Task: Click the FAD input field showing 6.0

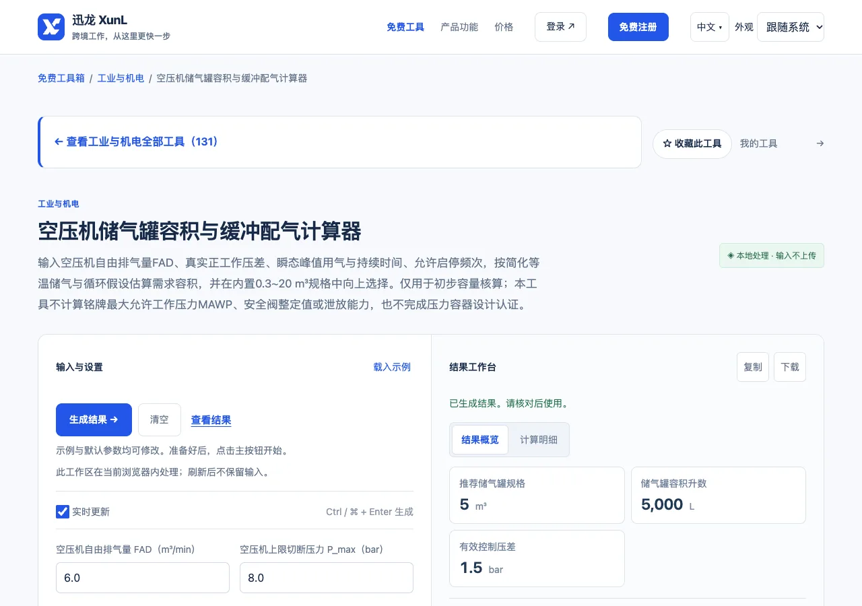Action: (x=143, y=578)
